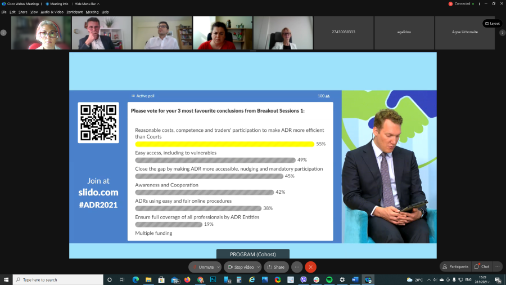Open Microsoft Store from taskbar
Image resolution: width=506 pixels, height=285 pixels.
click(x=161, y=279)
